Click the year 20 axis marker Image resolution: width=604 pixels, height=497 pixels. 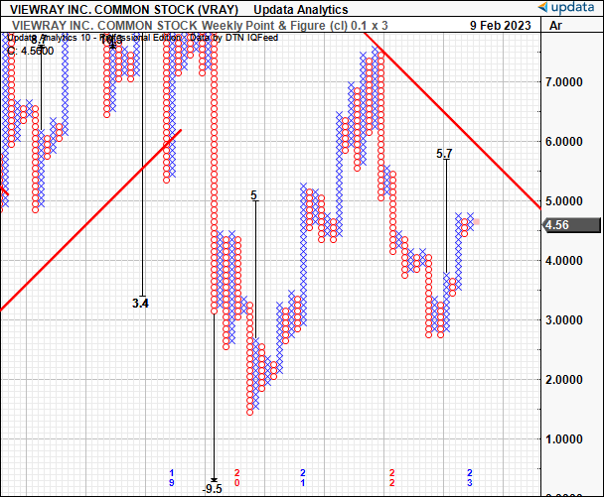(237, 477)
